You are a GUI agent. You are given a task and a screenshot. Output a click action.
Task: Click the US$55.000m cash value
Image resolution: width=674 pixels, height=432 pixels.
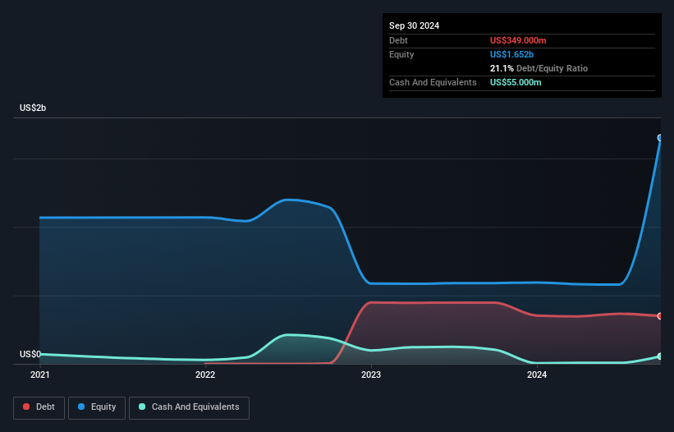point(516,82)
